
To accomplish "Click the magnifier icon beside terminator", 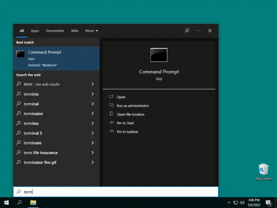I will tap(19, 113).
